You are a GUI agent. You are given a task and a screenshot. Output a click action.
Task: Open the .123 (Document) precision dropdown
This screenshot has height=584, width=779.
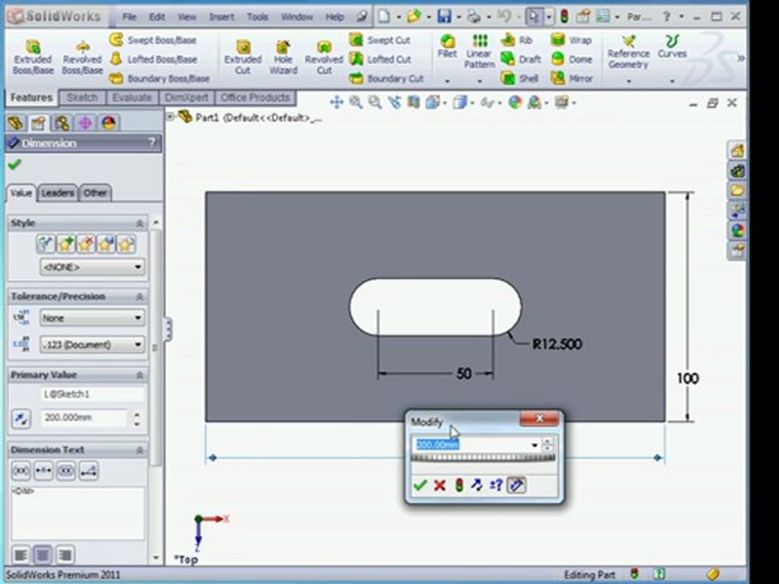point(93,345)
